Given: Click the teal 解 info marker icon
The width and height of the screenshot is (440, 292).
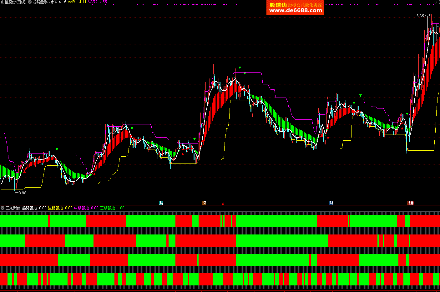Looking at the screenshot, I should point(161,203).
